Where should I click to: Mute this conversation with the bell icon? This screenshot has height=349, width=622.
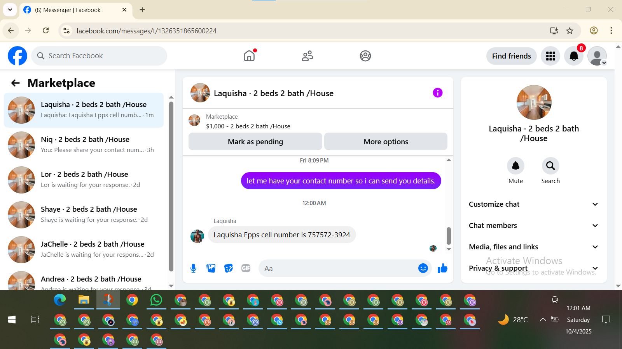[x=515, y=166]
